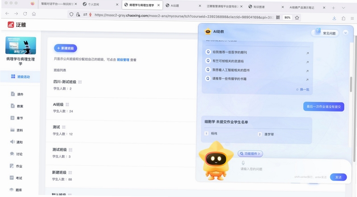Collapse the AI助教 panel with chevron
Image resolution: width=357 pixels, height=197 pixels.
[x=345, y=33]
